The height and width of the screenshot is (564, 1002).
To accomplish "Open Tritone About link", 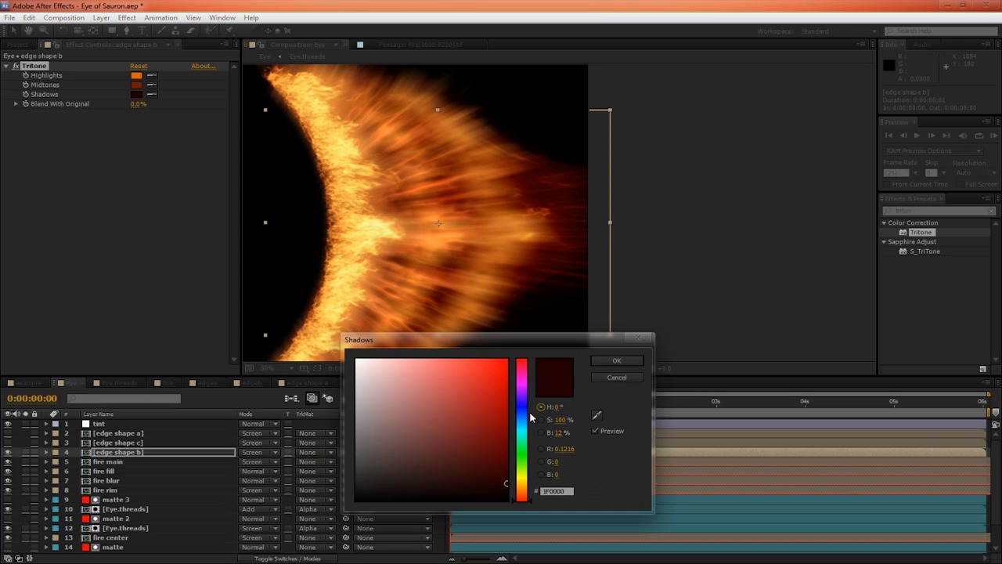I will [x=203, y=66].
